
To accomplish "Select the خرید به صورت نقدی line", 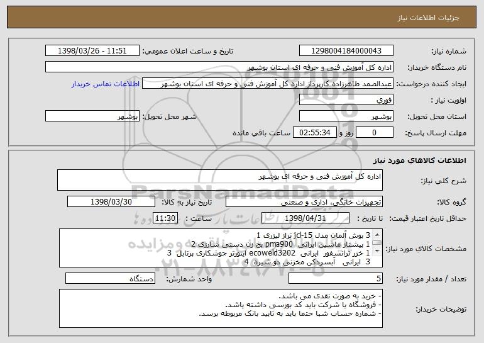I will tap(330, 296).
